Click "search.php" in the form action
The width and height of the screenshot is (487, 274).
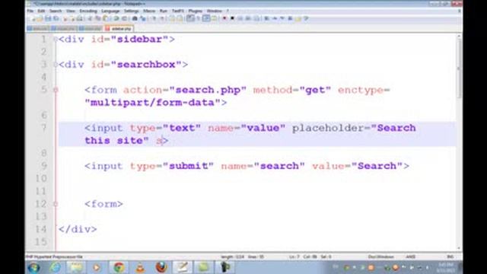tap(208, 90)
